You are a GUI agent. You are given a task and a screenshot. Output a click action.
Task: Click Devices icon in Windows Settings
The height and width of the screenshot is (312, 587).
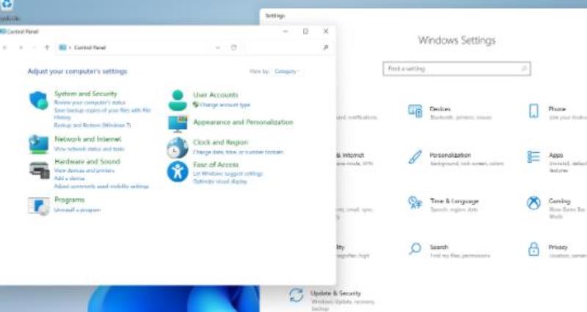click(415, 111)
